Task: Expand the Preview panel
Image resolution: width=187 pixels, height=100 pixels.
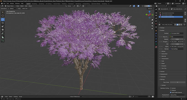Action: [x=162, y=28]
